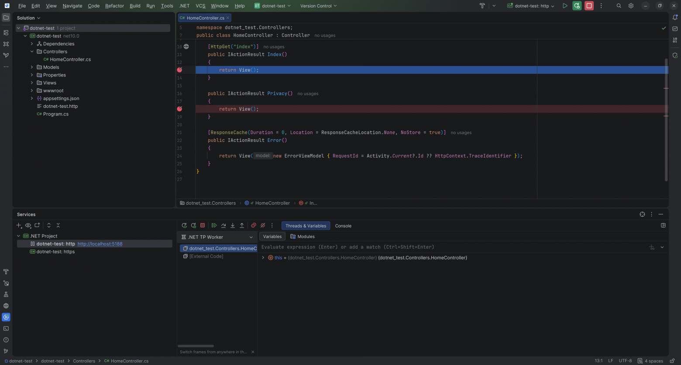Expand the Models folder
The height and width of the screenshot is (365, 681).
(x=32, y=67)
